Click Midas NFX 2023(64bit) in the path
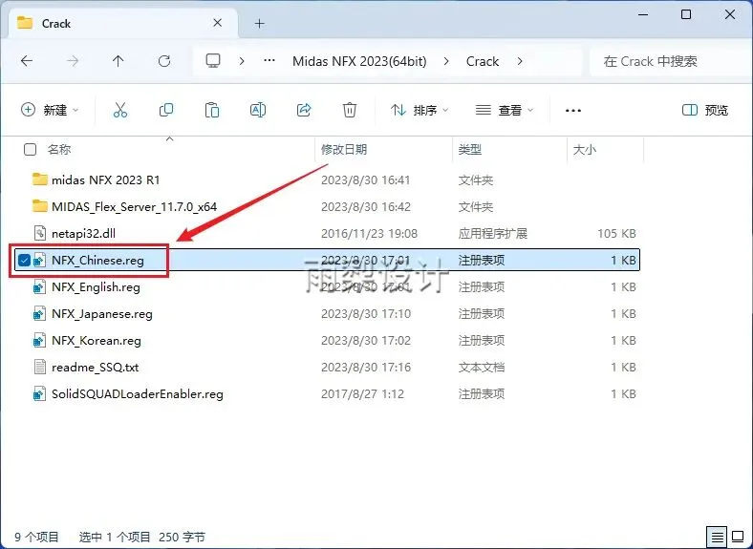753x549 pixels. pyautogui.click(x=359, y=61)
